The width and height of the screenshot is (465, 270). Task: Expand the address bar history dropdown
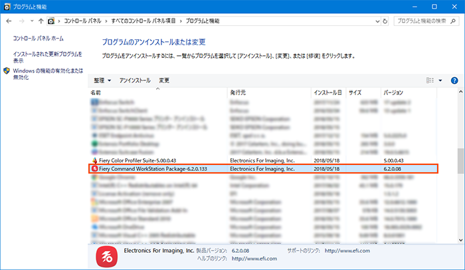click(x=377, y=21)
